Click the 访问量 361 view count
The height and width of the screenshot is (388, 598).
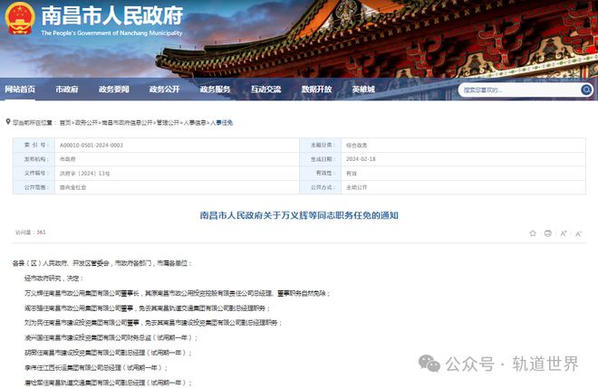pos(31,232)
